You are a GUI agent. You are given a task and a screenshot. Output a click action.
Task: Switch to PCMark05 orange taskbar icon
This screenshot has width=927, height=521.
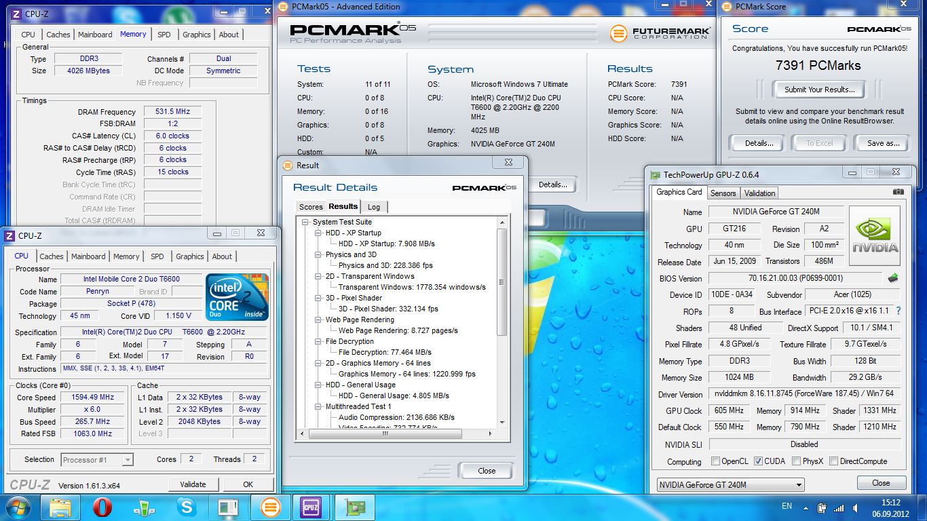271,507
